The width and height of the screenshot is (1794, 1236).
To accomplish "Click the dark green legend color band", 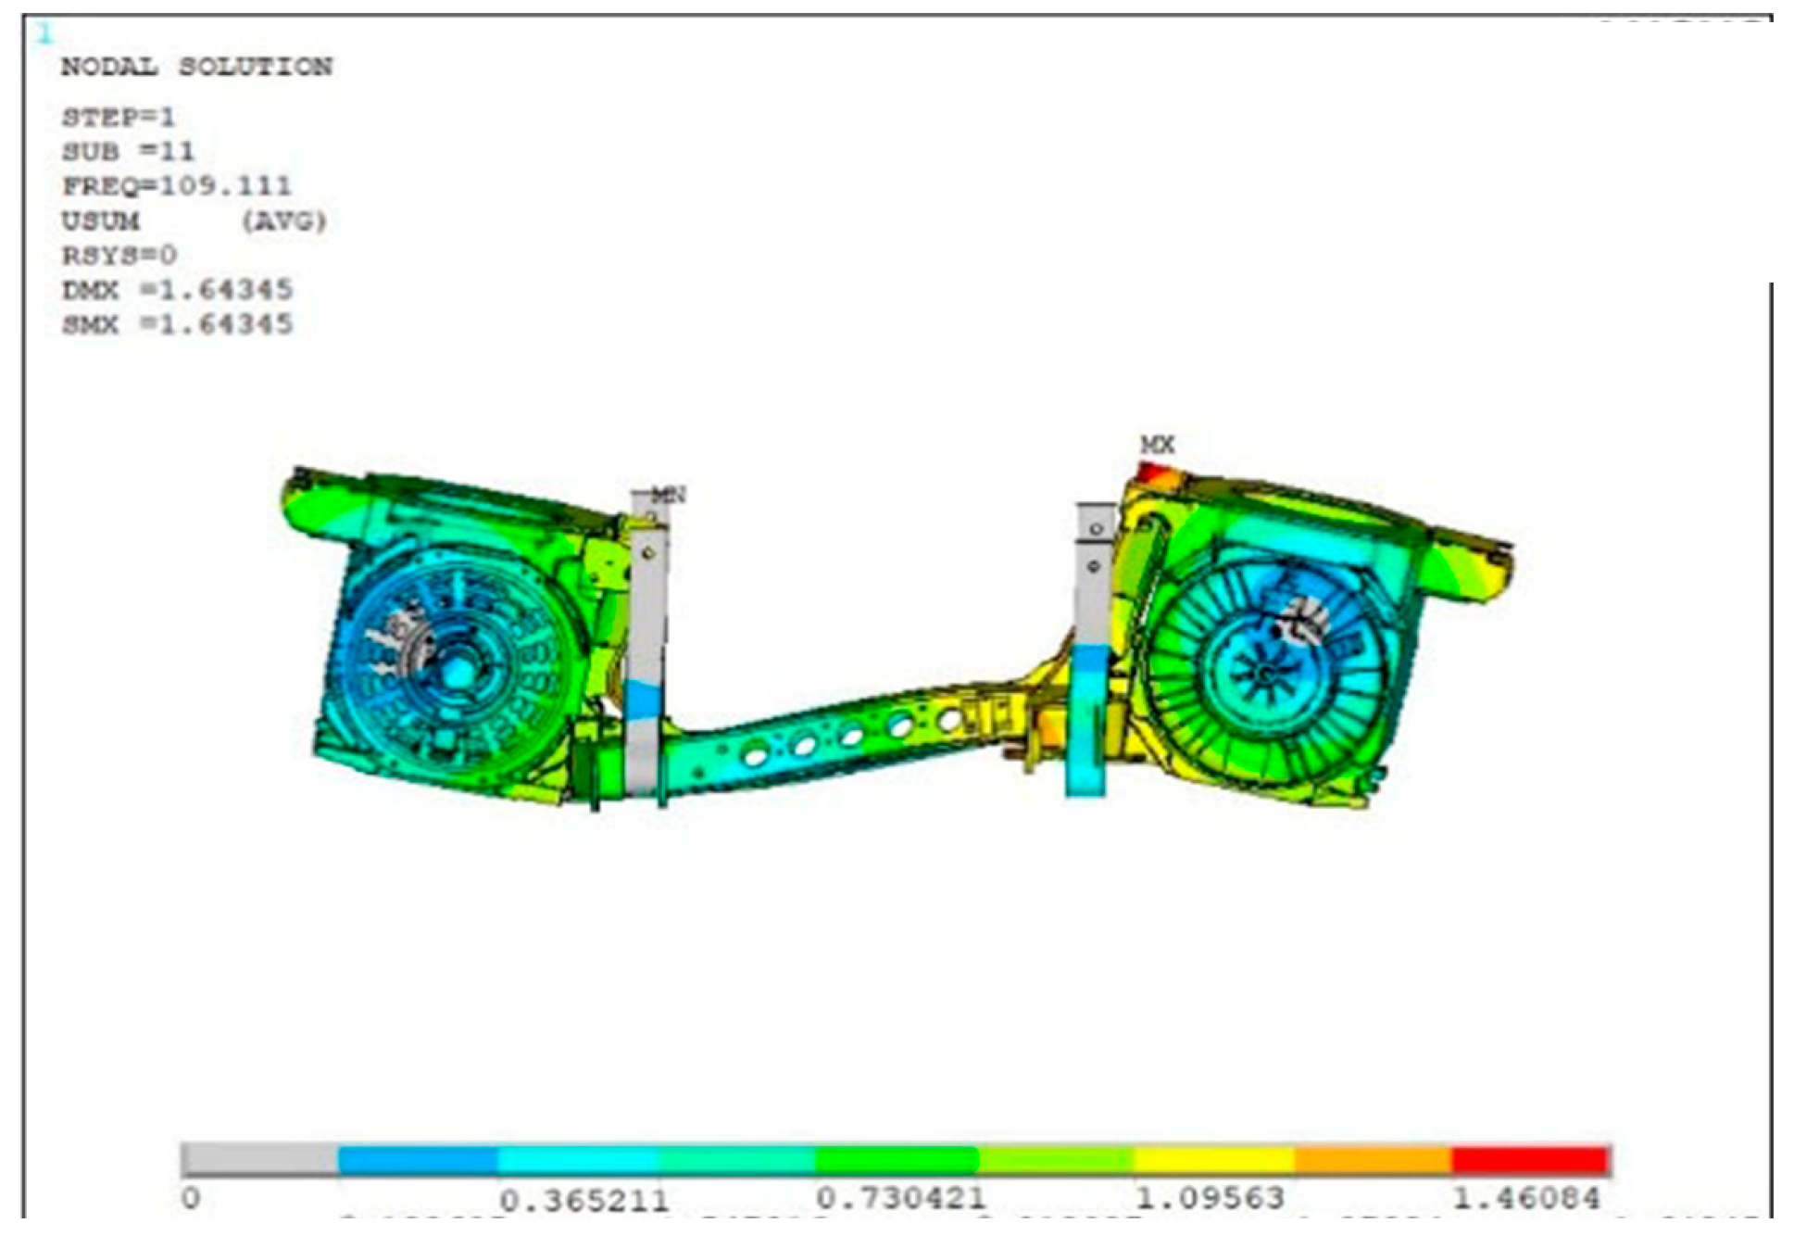I will click(896, 1160).
